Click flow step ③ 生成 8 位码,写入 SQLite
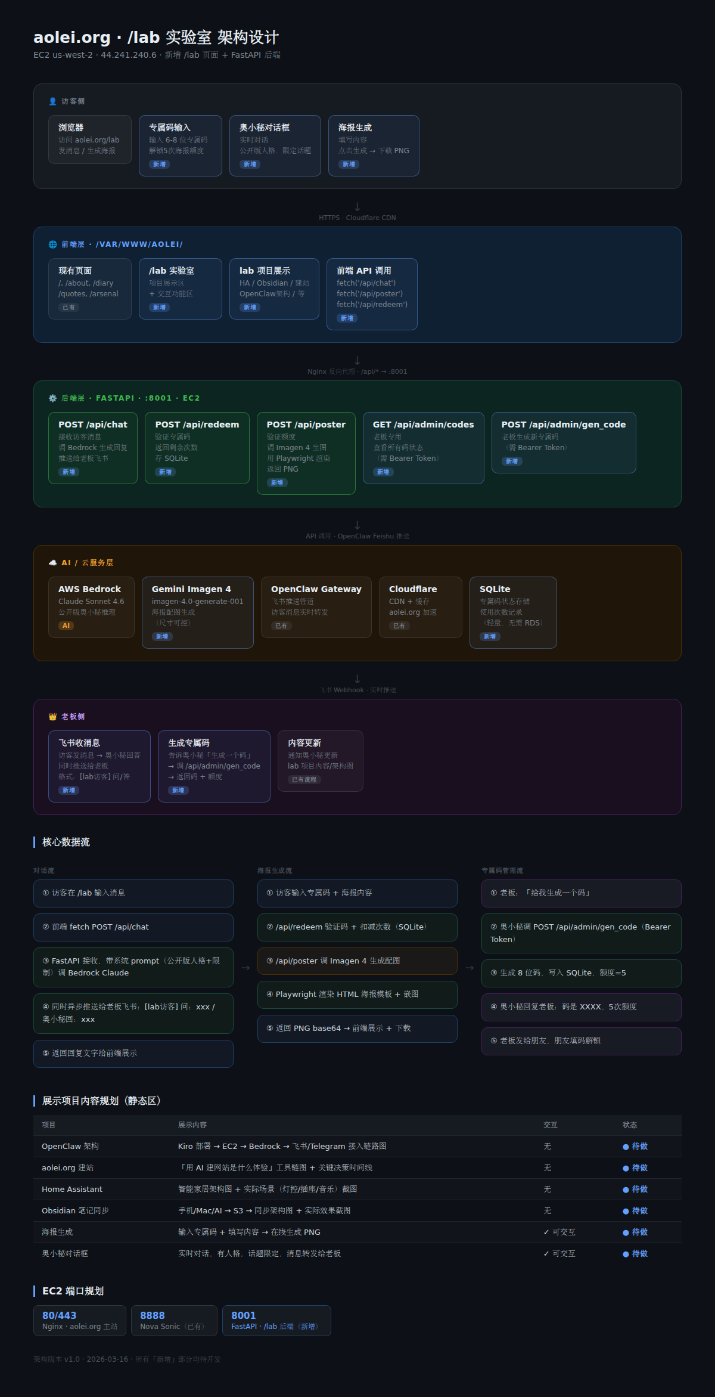The width and height of the screenshot is (715, 1397). (x=582, y=973)
